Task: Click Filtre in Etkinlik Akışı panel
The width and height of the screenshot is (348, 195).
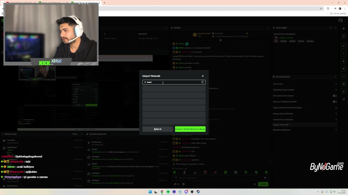Action: [74, 134]
